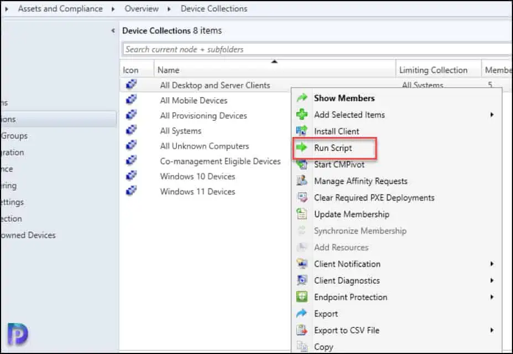Click the collection icon for All Provisioning Devices

click(x=131, y=115)
